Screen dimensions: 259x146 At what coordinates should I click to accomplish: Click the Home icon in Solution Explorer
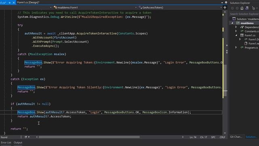click(x=242, y=8)
